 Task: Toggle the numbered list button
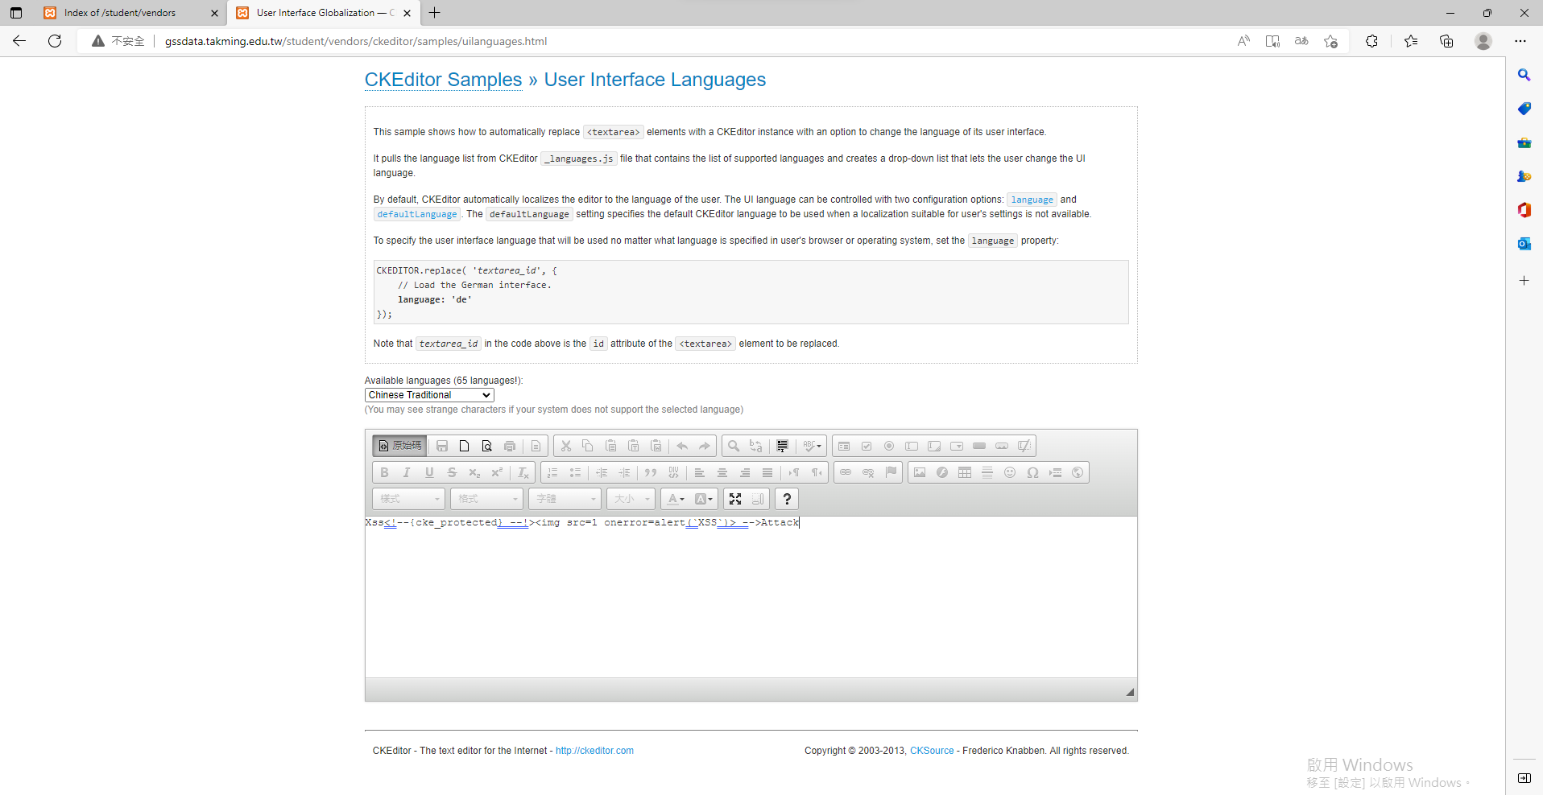pyautogui.click(x=552, y=472)
